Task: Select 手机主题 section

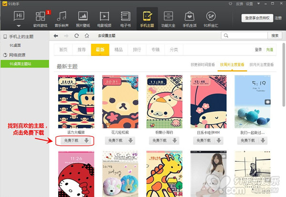Action: [x=147, y=19]
